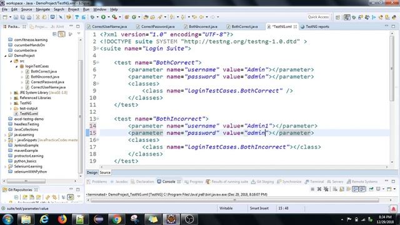400x225 pixels.
Task: Fold the BothIncorrect test element on line 13
Action: pyautogui.click(x=97, y=119)
